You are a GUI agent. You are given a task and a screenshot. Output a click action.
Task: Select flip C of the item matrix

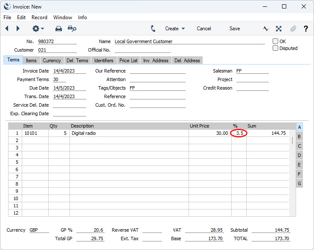point(299,146)
